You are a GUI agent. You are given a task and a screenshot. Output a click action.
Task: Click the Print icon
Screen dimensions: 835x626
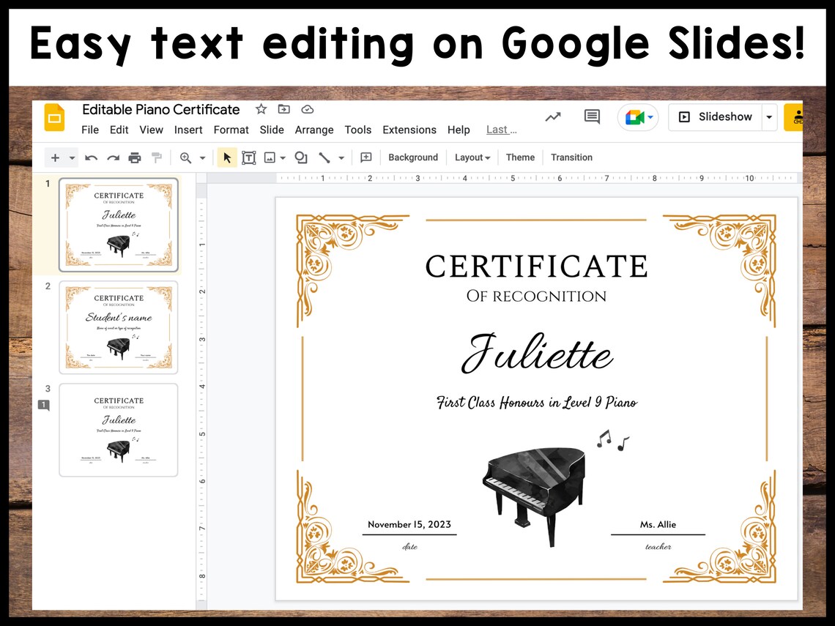[135, 157]
